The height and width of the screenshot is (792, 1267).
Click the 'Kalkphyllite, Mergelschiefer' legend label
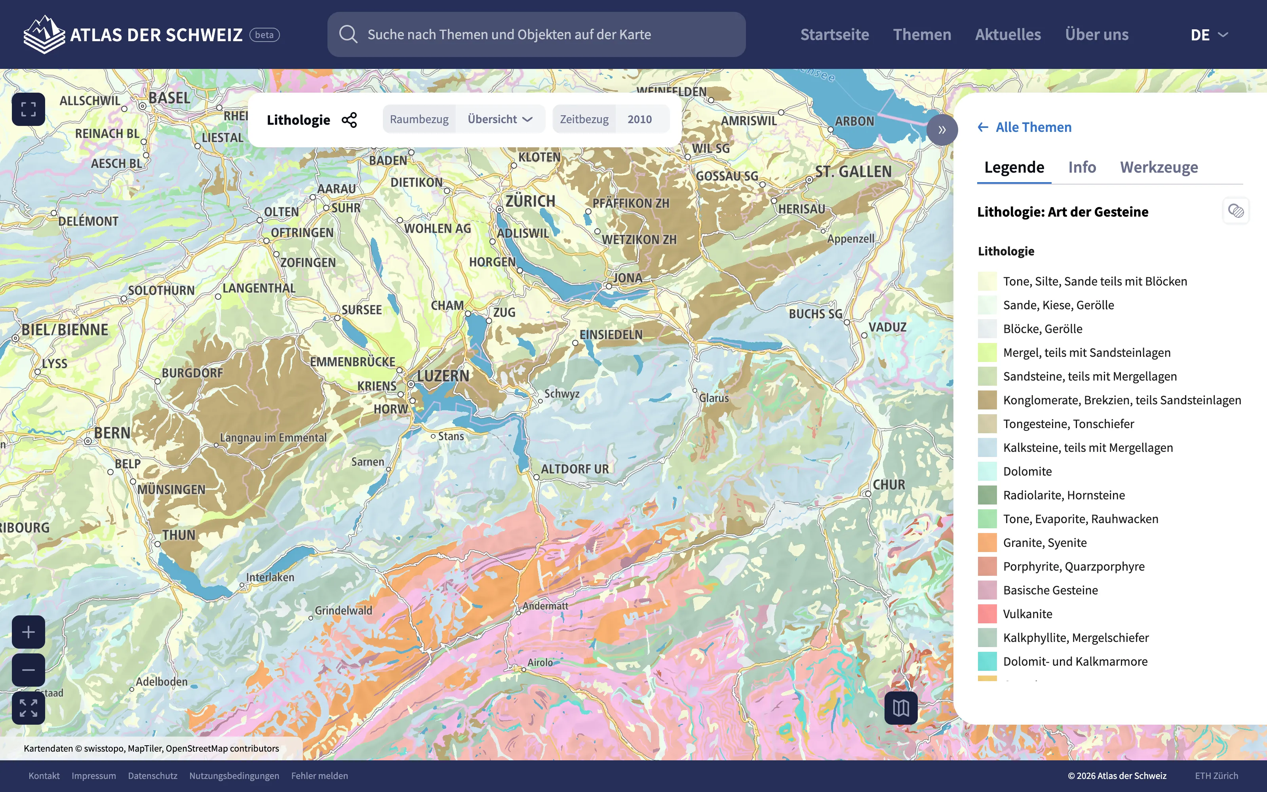point(1076,638)
